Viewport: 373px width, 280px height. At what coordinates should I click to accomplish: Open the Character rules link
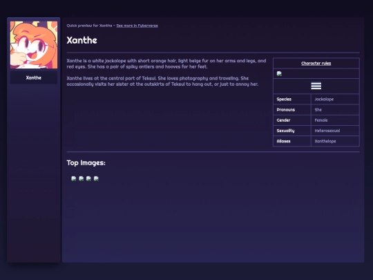pyautogui.click(x=316, y=64)
